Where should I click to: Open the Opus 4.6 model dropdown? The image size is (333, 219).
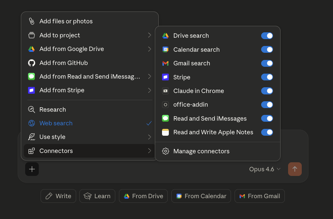pyautogui.click(x=265, y=169)
